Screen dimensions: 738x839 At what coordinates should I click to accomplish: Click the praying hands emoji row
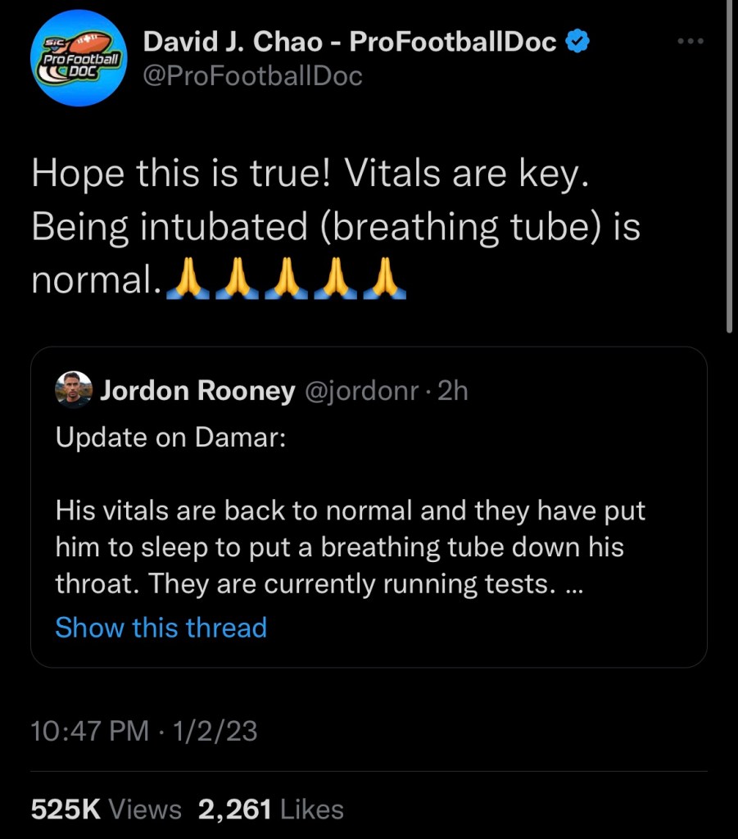click(x=286, y=280)
